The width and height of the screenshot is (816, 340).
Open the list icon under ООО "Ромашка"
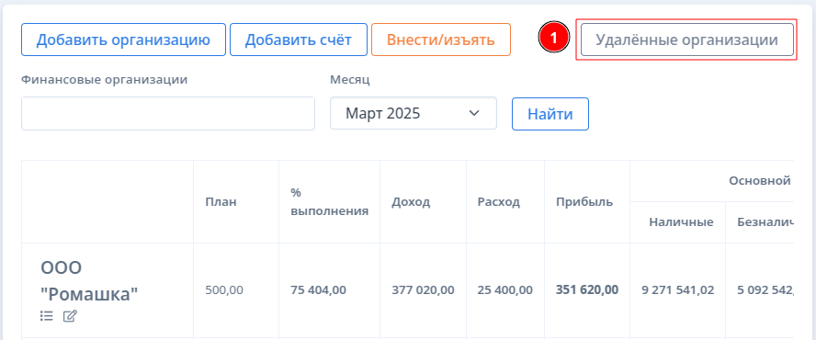point(47,315)
